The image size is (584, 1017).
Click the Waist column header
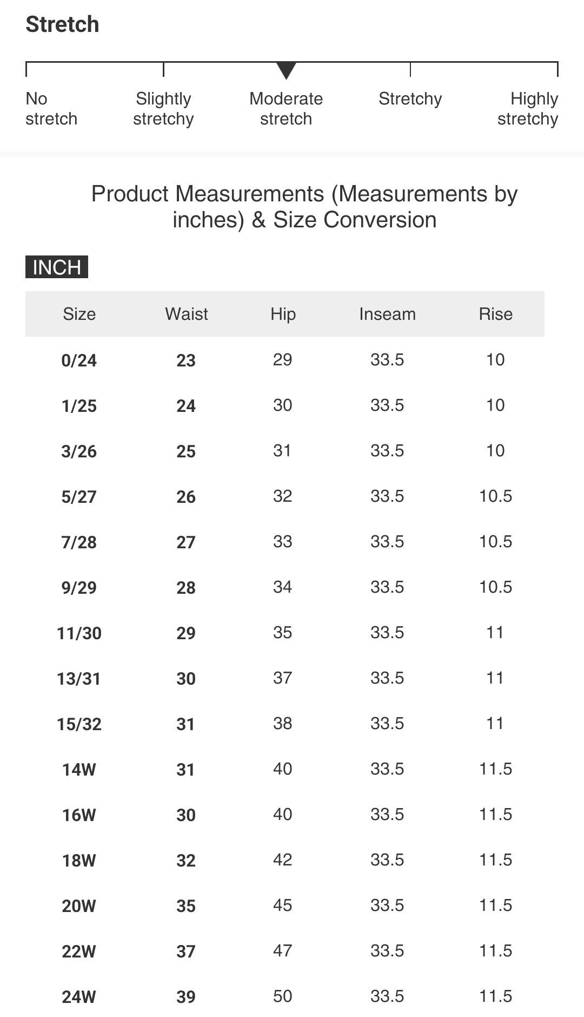[187, 314]
